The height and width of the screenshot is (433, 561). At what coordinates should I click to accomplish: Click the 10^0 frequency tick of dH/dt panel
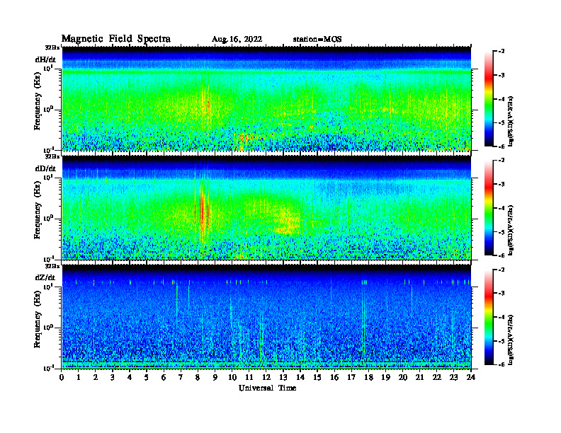coord(48,110)
